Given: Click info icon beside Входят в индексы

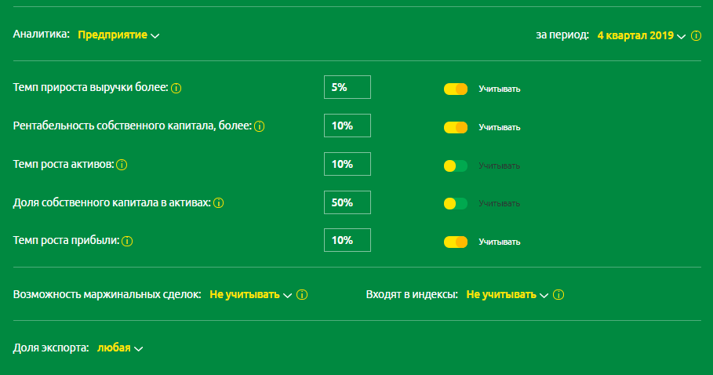Looking at the screenshot, I should [558, 295].
